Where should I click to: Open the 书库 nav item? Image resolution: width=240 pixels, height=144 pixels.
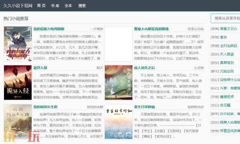click(55, 6)
